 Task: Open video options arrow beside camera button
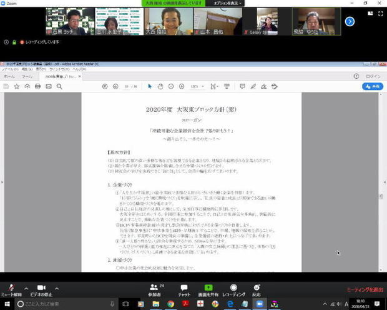pos(57,288)
